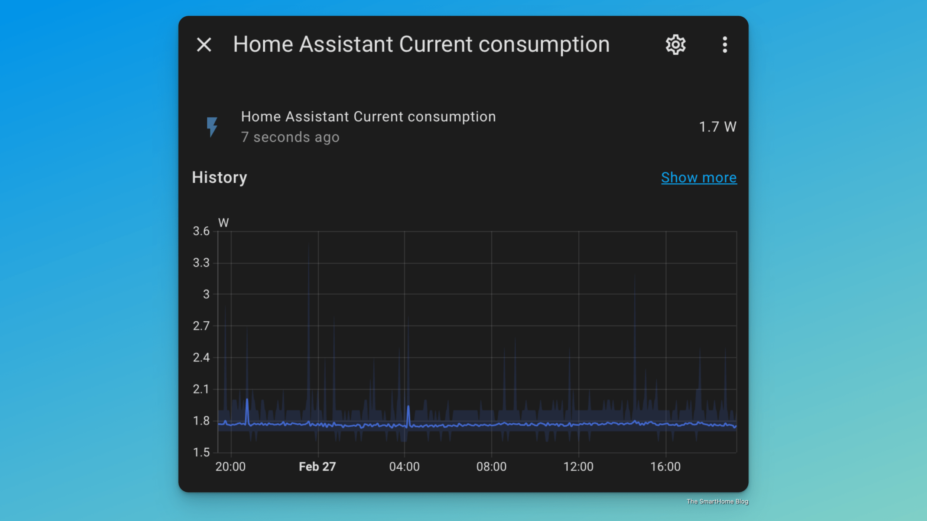Select the entity name Home Assistant Current consumption
The image size is (927, 521).
[x=368, y=116]
